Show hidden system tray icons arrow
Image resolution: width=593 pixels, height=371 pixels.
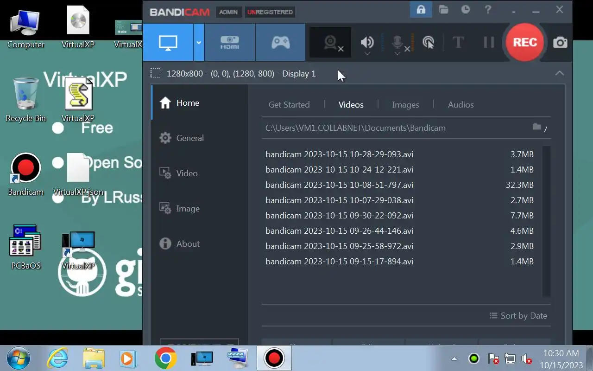pos(454,358)
